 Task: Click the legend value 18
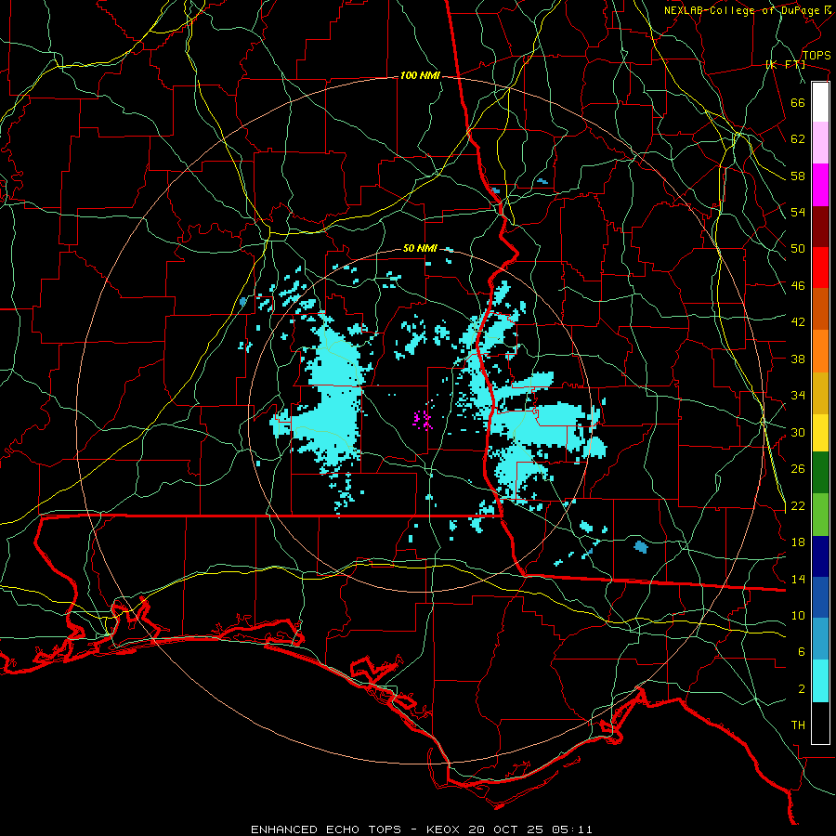798,542
